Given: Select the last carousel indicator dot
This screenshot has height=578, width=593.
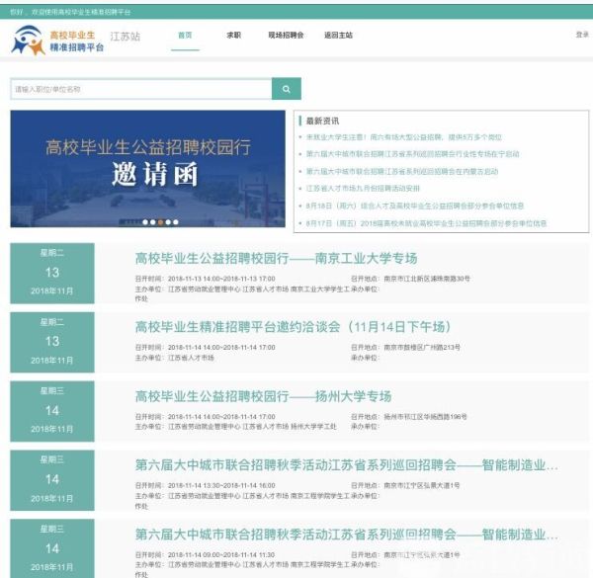Looking at the screenshot, I should click(x=176, y=222).
